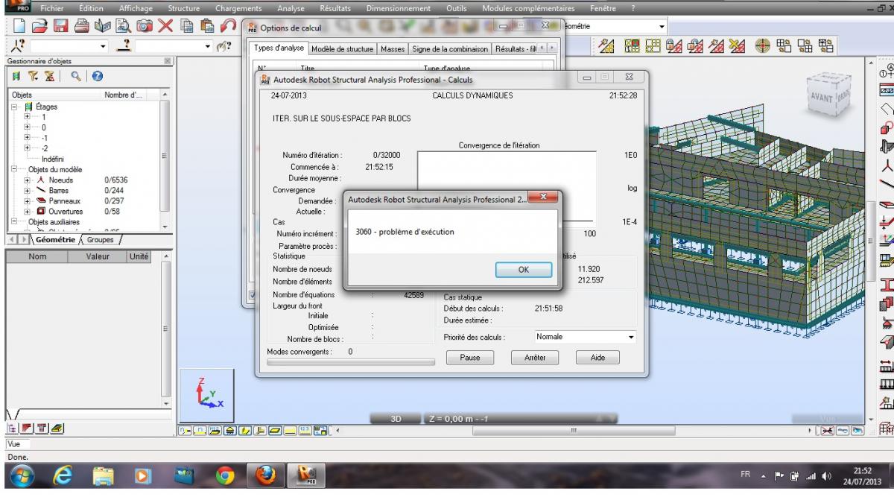Open Firefox from the taskbar

[x=264, y=475]
